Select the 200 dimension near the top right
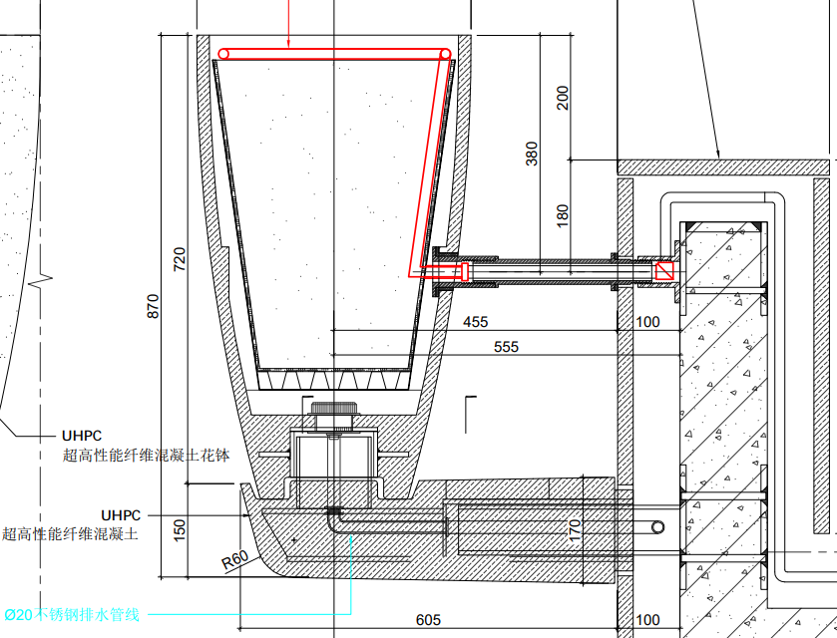 (563, 97)
